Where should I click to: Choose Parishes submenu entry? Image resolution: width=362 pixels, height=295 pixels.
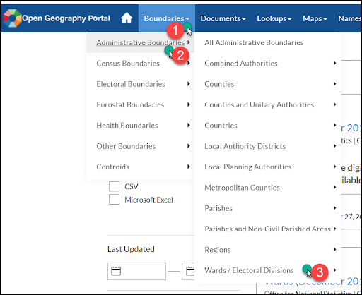[268, 208]
